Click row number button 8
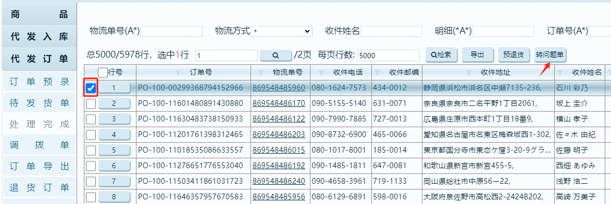The width and height of the screenshot is (611, 204). 114,197
